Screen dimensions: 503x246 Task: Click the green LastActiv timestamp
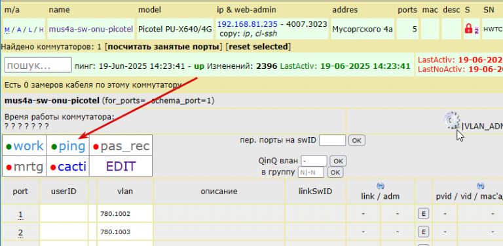(365, 66)
